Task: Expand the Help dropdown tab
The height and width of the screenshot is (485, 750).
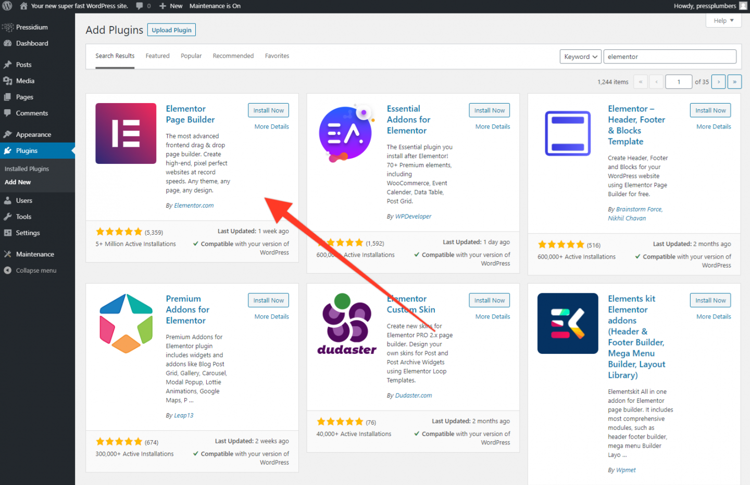Action: coord(723,20)
